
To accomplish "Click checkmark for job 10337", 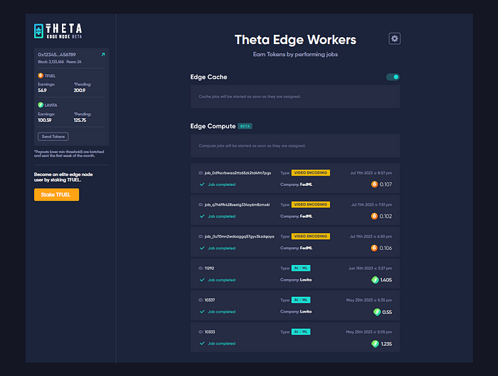I will tap(202, 311).
